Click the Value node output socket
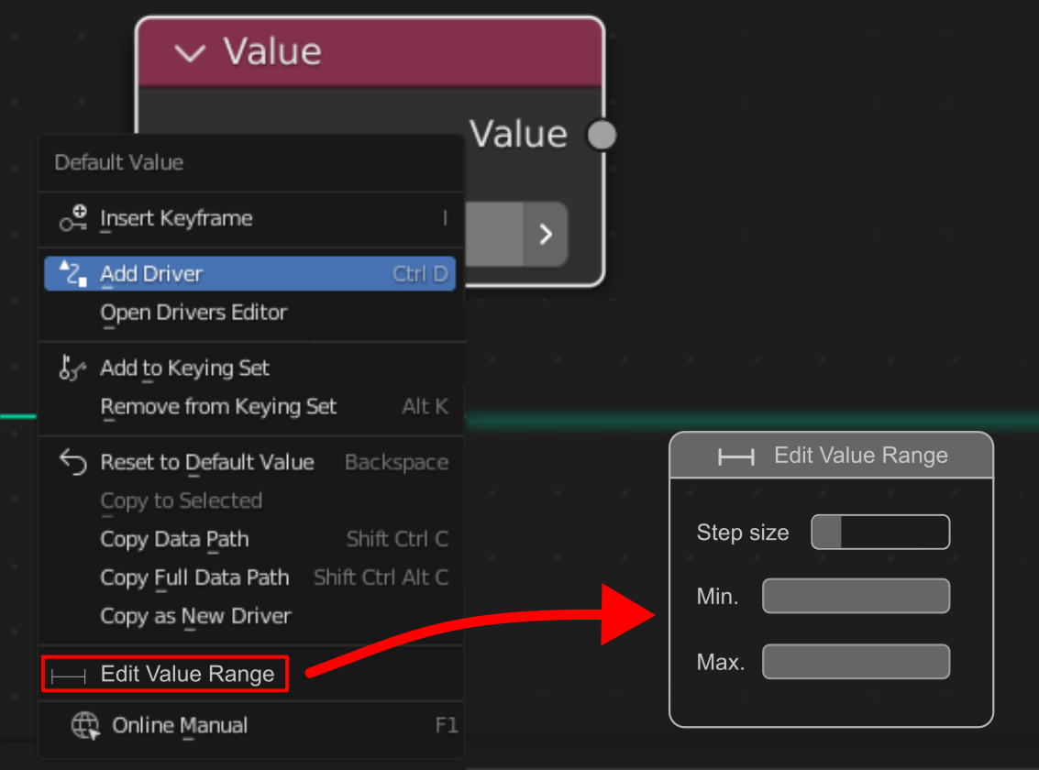Screen dimensions: 1039x770 602,135
